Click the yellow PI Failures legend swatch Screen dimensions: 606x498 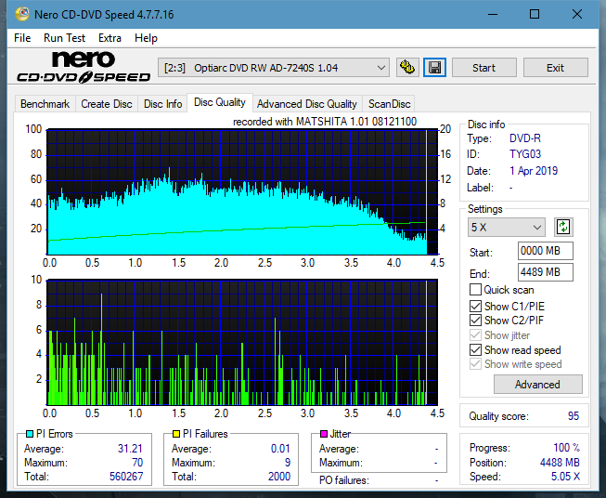(x=176, y=434)
